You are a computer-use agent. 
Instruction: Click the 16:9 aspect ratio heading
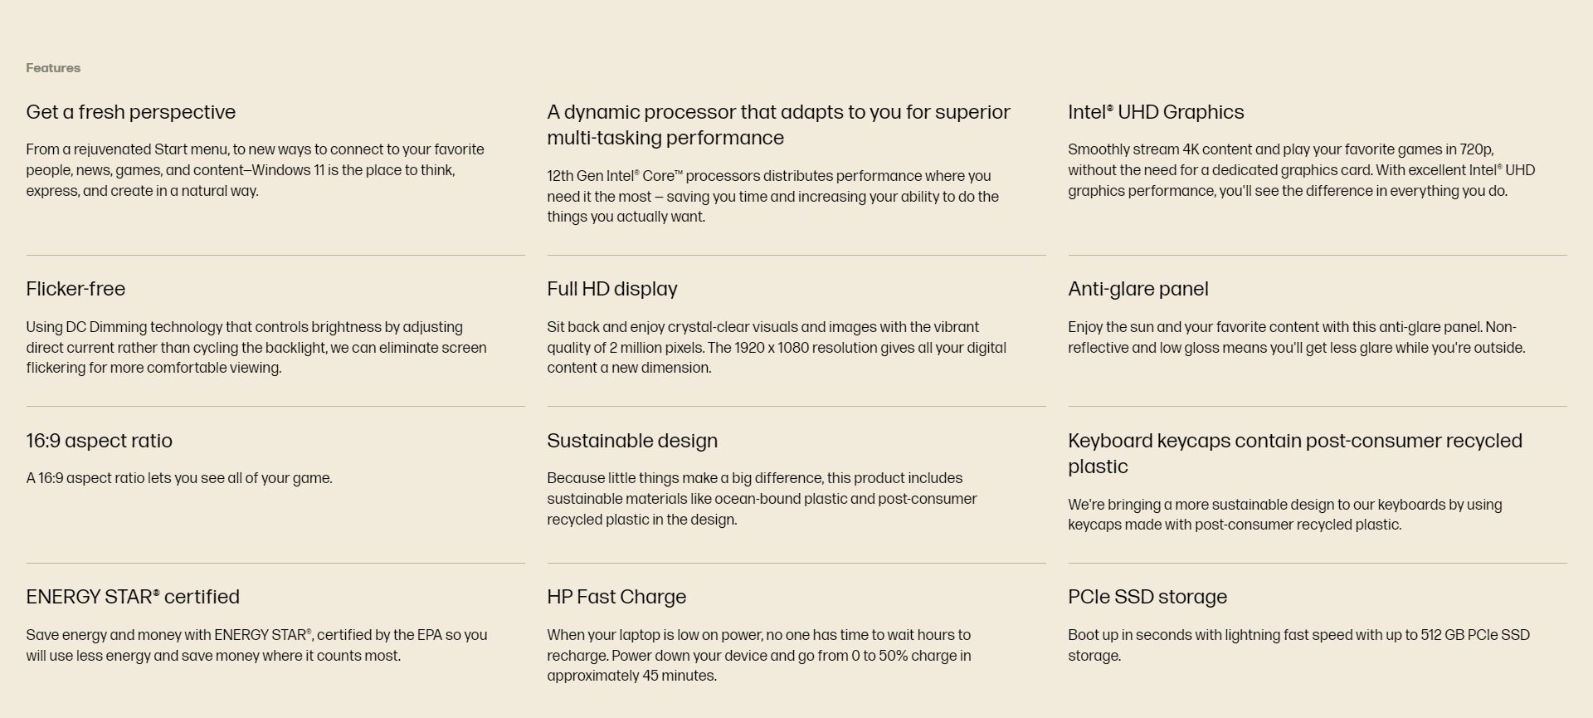click(x=99, y=441)
